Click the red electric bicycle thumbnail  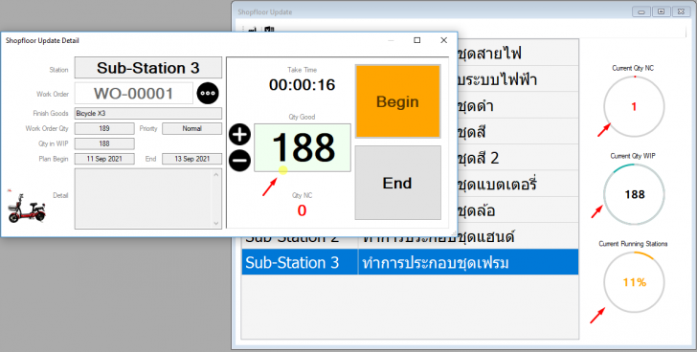(x=27, y=208)
